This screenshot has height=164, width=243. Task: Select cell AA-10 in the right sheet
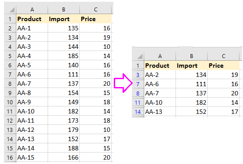160,102
